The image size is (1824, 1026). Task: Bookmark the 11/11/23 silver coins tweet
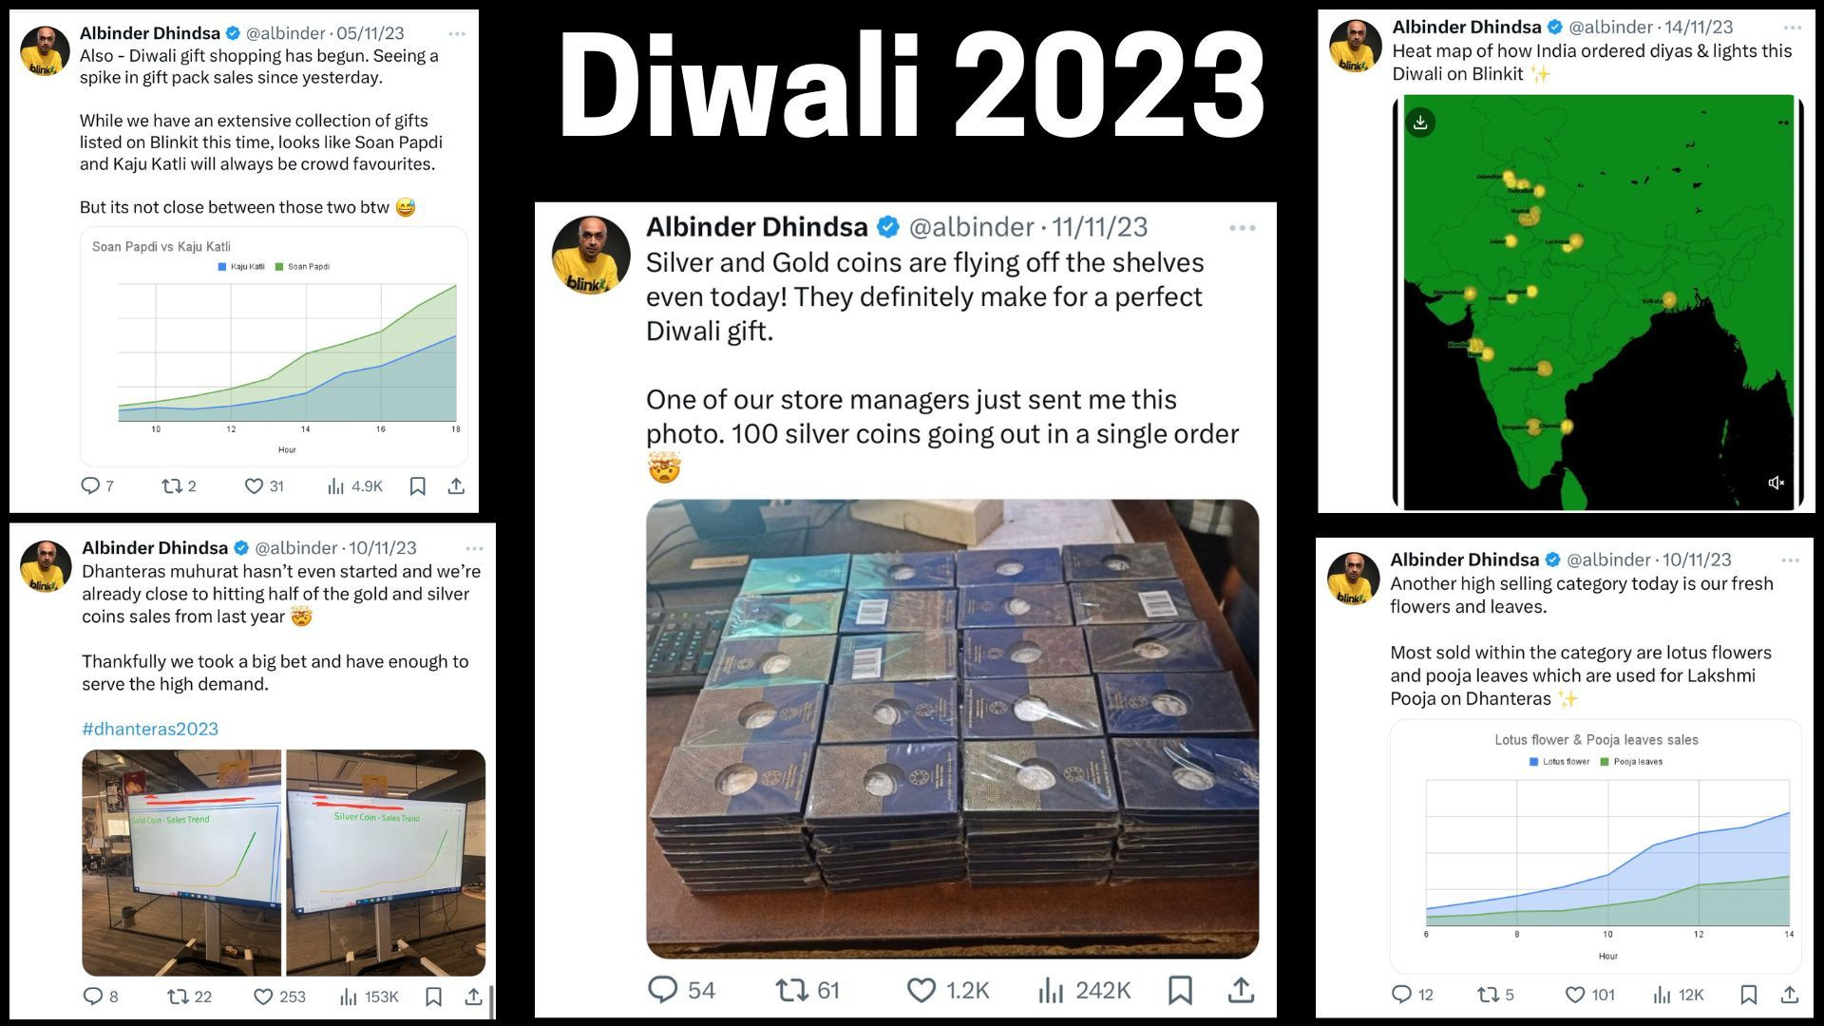point(1180,990)
